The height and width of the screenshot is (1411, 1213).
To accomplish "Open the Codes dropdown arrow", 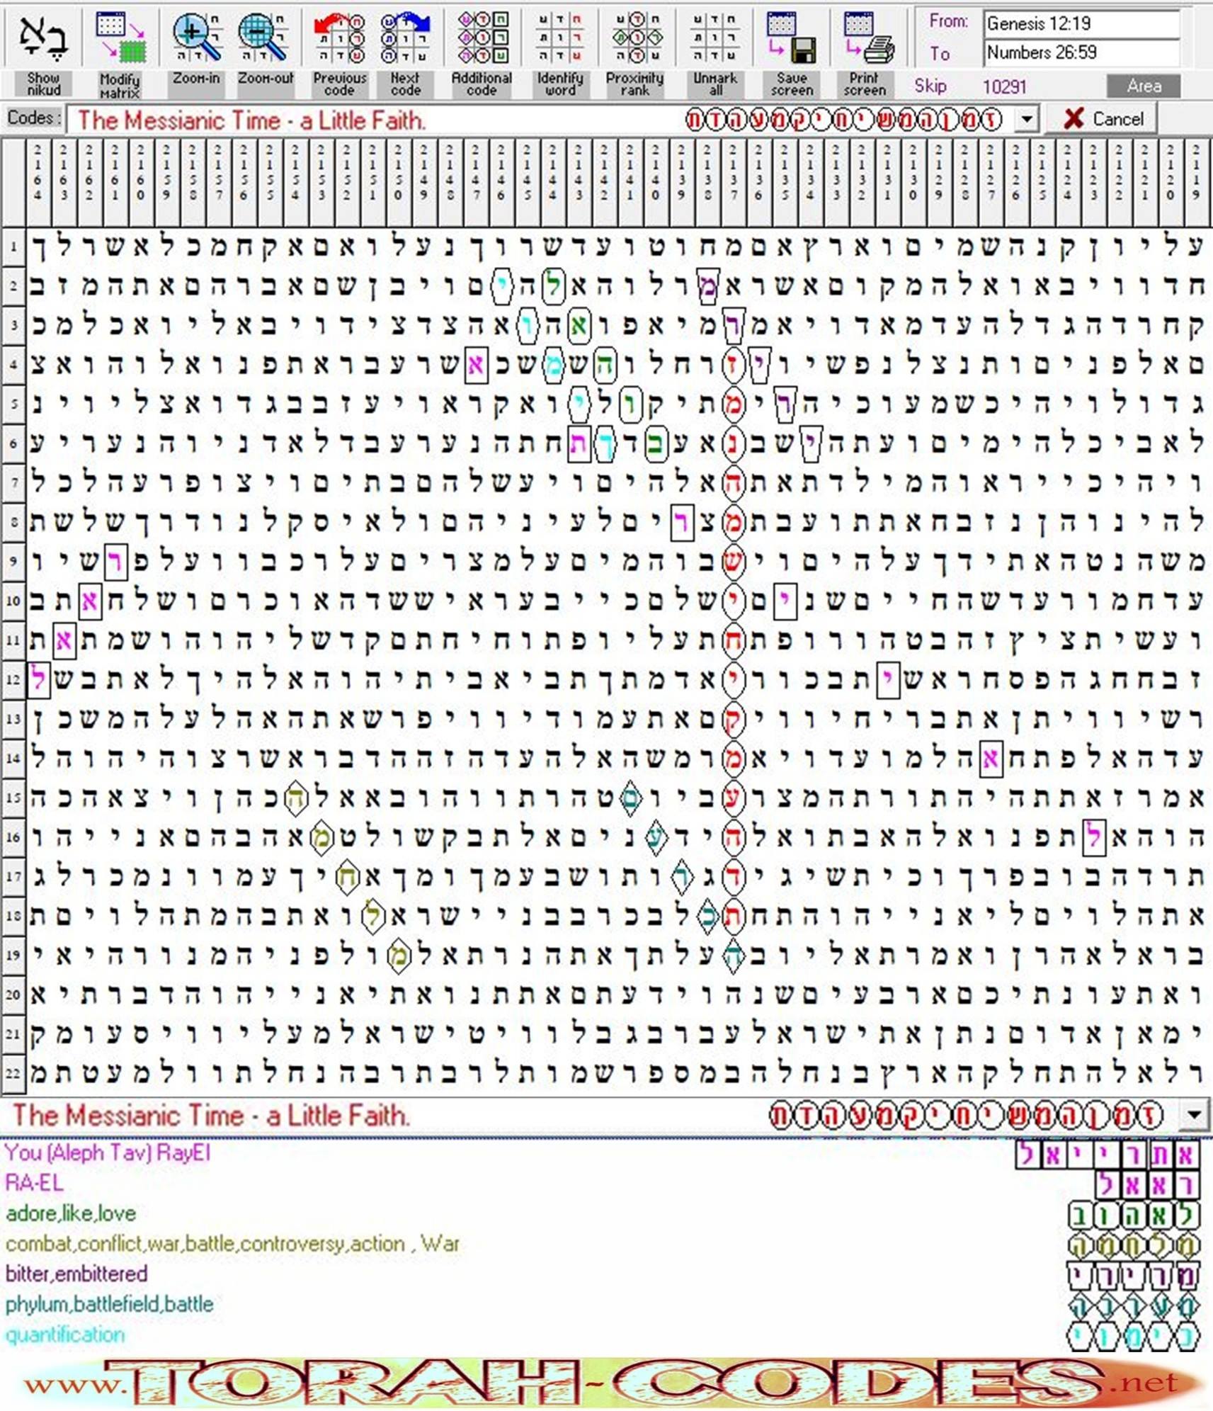I will [1026, 119].
